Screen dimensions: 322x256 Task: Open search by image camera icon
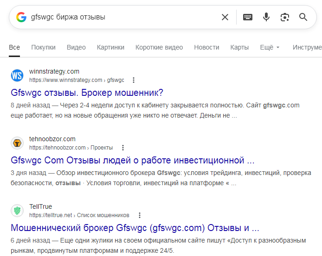pyautogui.click(x=285, y=17)
